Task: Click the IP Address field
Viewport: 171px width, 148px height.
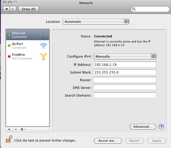Action: (x=125, y=64)
